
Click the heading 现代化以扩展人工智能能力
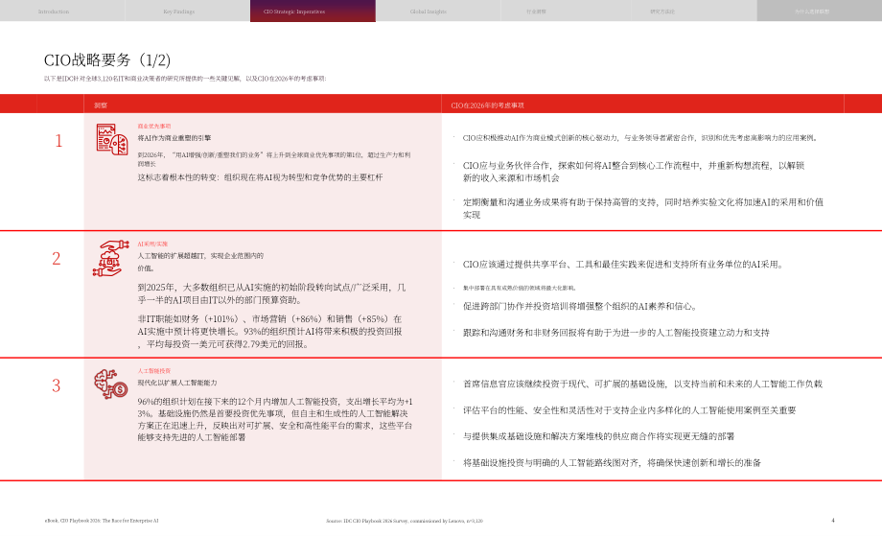[177, 383]
